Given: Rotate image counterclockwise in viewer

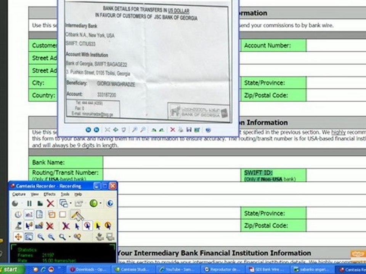Looking at the screenshot, I should tap(162, 130).
